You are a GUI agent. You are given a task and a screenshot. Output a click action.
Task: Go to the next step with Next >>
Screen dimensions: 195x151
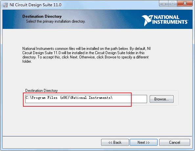(x=143, y=142)
